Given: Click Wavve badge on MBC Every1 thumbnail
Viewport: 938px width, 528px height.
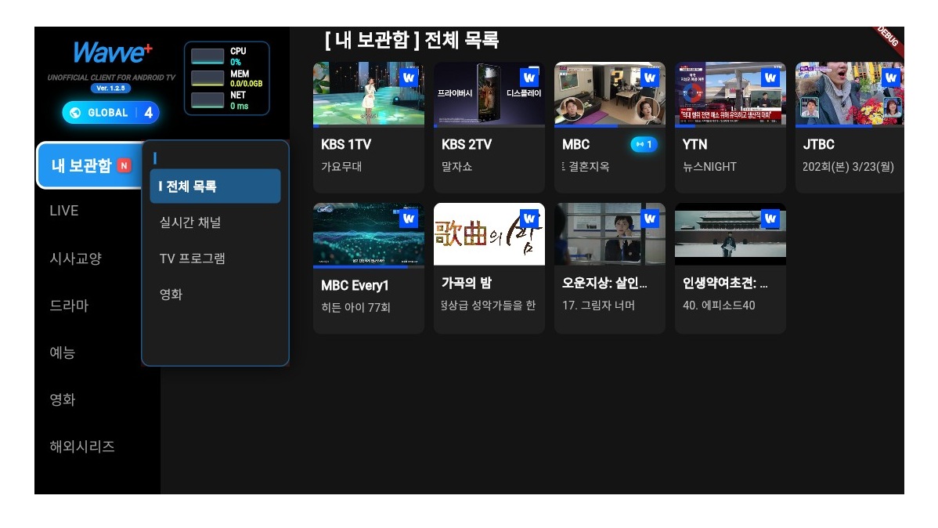Looking at the screenshot, I should [x=409, y=219].
